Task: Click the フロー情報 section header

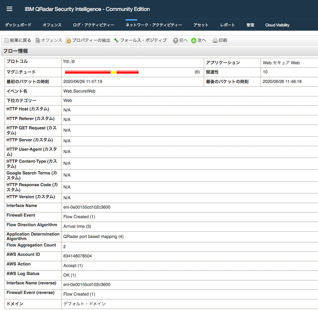Action: pyautogui.click(x=15, y=51)
